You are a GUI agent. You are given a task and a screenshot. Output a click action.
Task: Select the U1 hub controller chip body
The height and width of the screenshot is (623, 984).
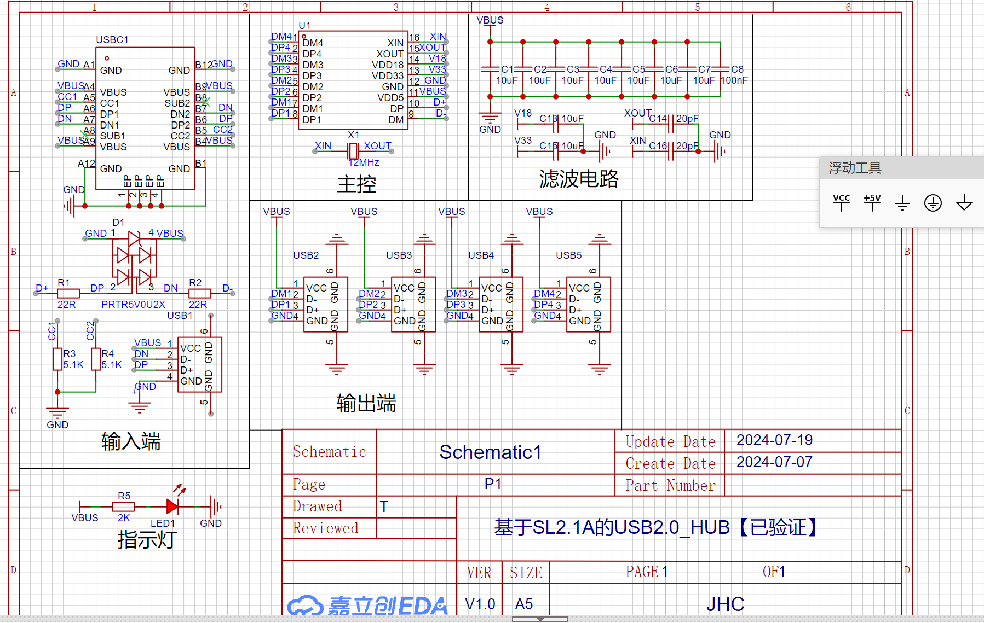click(353, 80)
